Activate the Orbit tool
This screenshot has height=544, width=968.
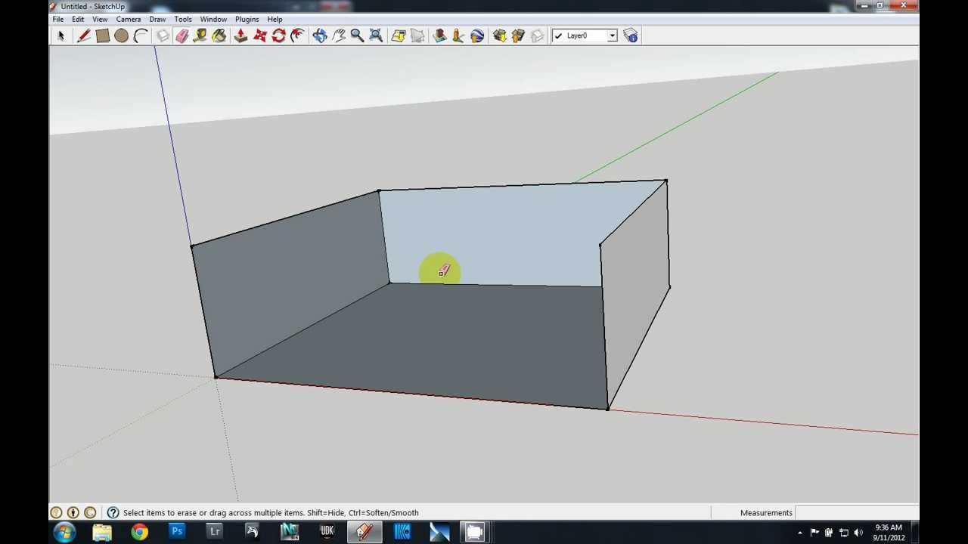coord(320,36)
